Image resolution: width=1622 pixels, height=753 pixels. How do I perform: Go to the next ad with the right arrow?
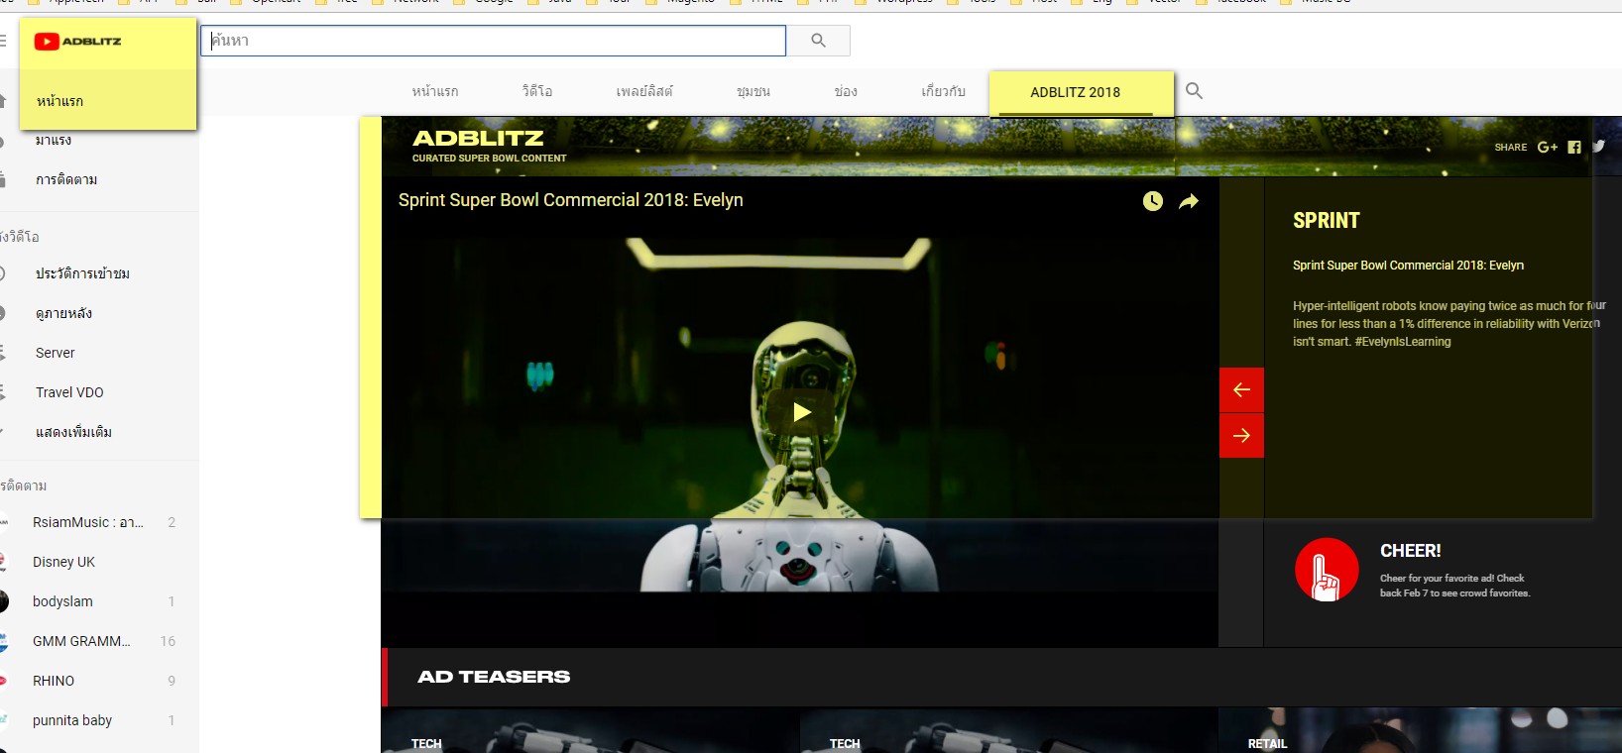[1241, 435]
